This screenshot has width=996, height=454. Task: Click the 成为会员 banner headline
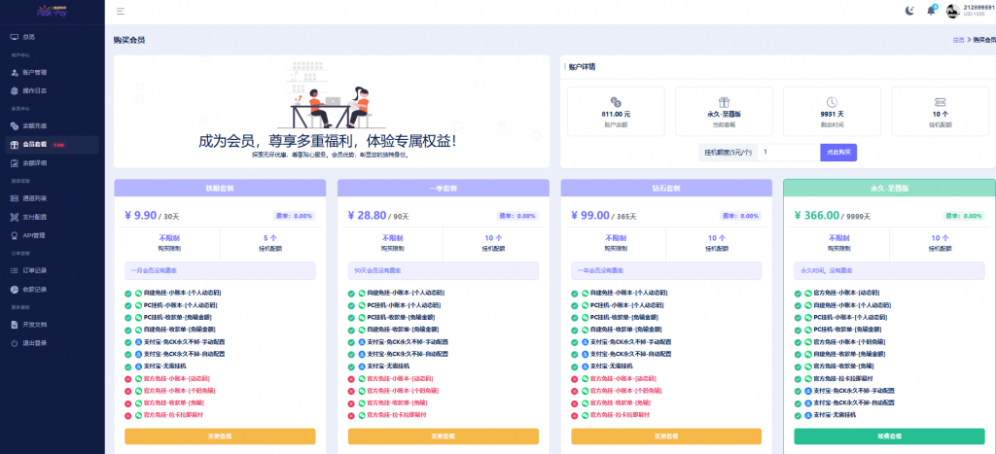pyautogui.click(x=328, y=141)
